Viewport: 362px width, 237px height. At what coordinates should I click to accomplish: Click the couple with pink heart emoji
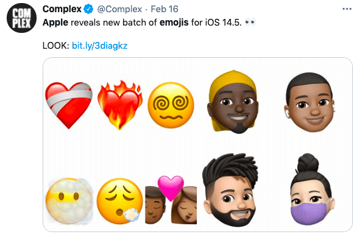click(171, 200)
